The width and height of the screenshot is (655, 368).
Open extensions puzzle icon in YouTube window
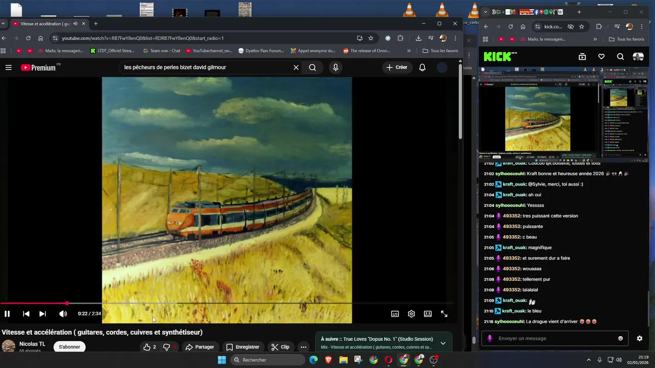(401, 38)
